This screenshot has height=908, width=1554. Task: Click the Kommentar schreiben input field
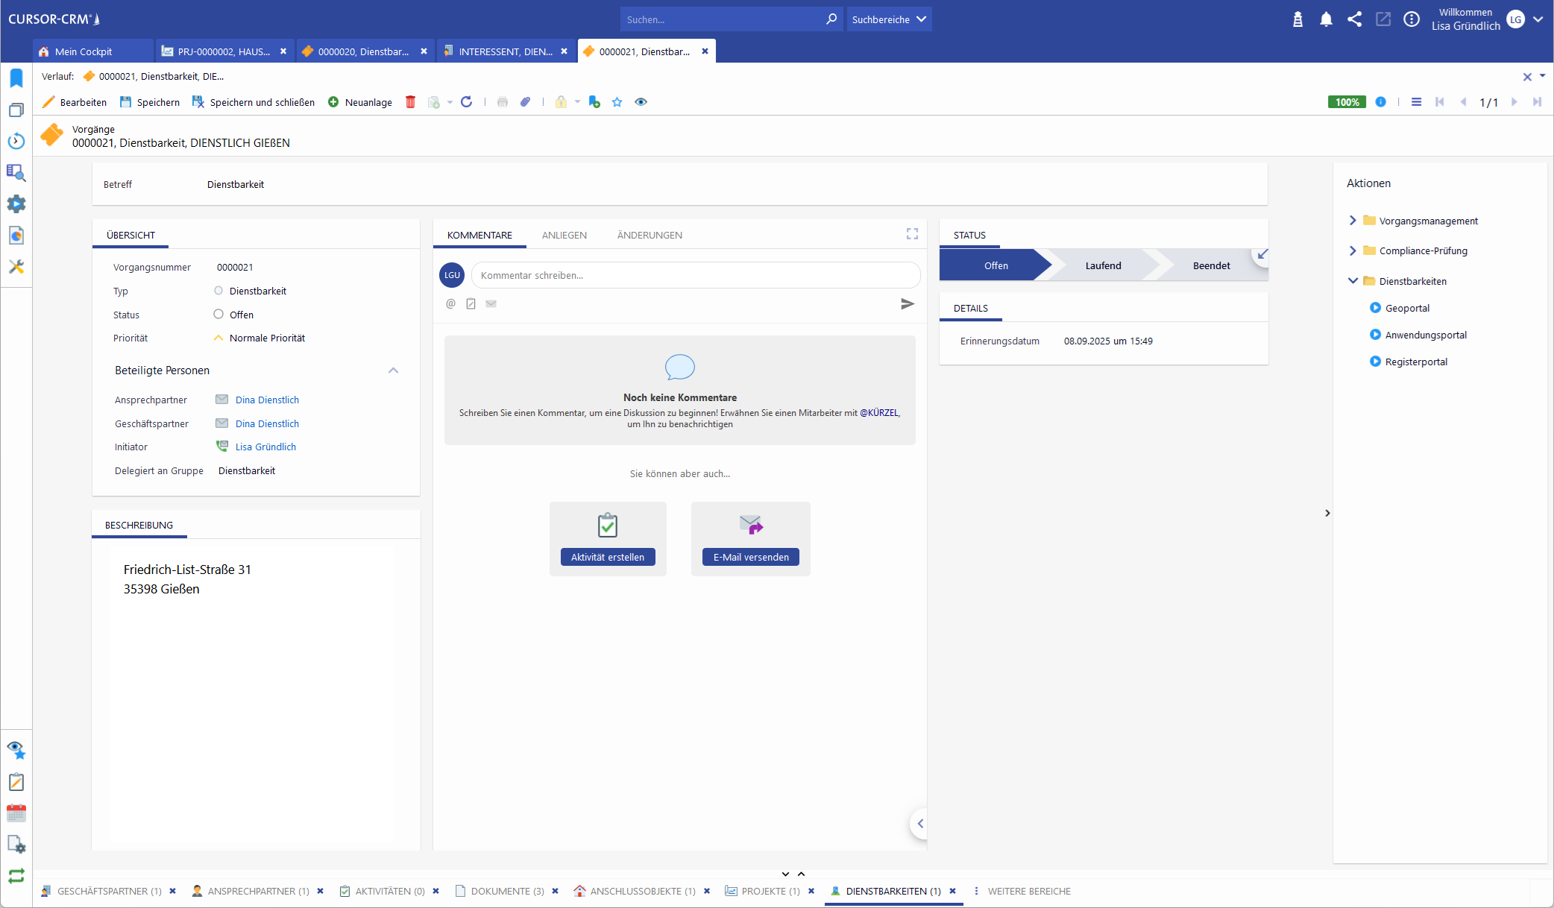pos(695,275)
